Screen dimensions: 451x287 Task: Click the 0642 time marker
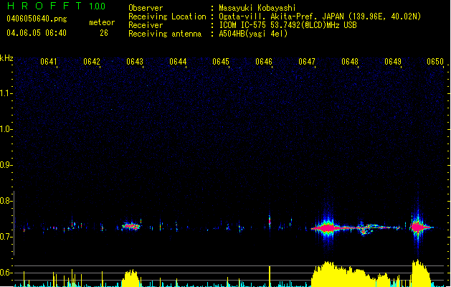92,62
